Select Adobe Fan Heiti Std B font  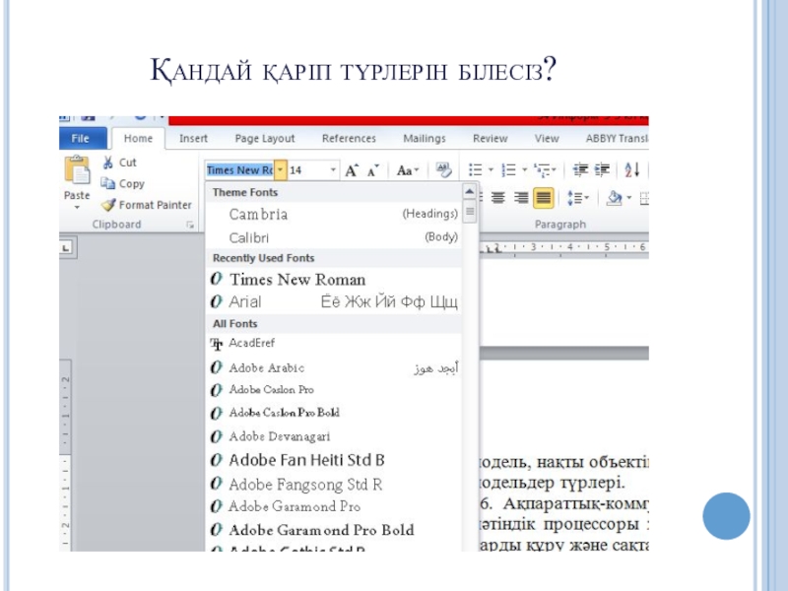[x=334, y=460]
